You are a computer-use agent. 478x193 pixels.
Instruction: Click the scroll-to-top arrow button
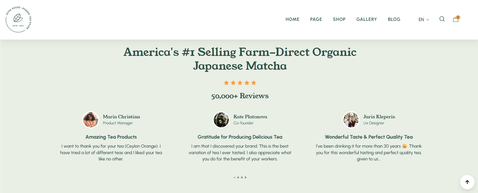pos(467,182)
